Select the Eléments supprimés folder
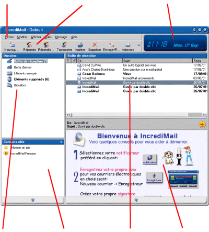This screenshot has height=232, width=209. pos(31,79)
